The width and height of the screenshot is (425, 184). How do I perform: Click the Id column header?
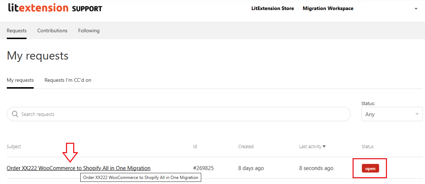tap(195, 146)
